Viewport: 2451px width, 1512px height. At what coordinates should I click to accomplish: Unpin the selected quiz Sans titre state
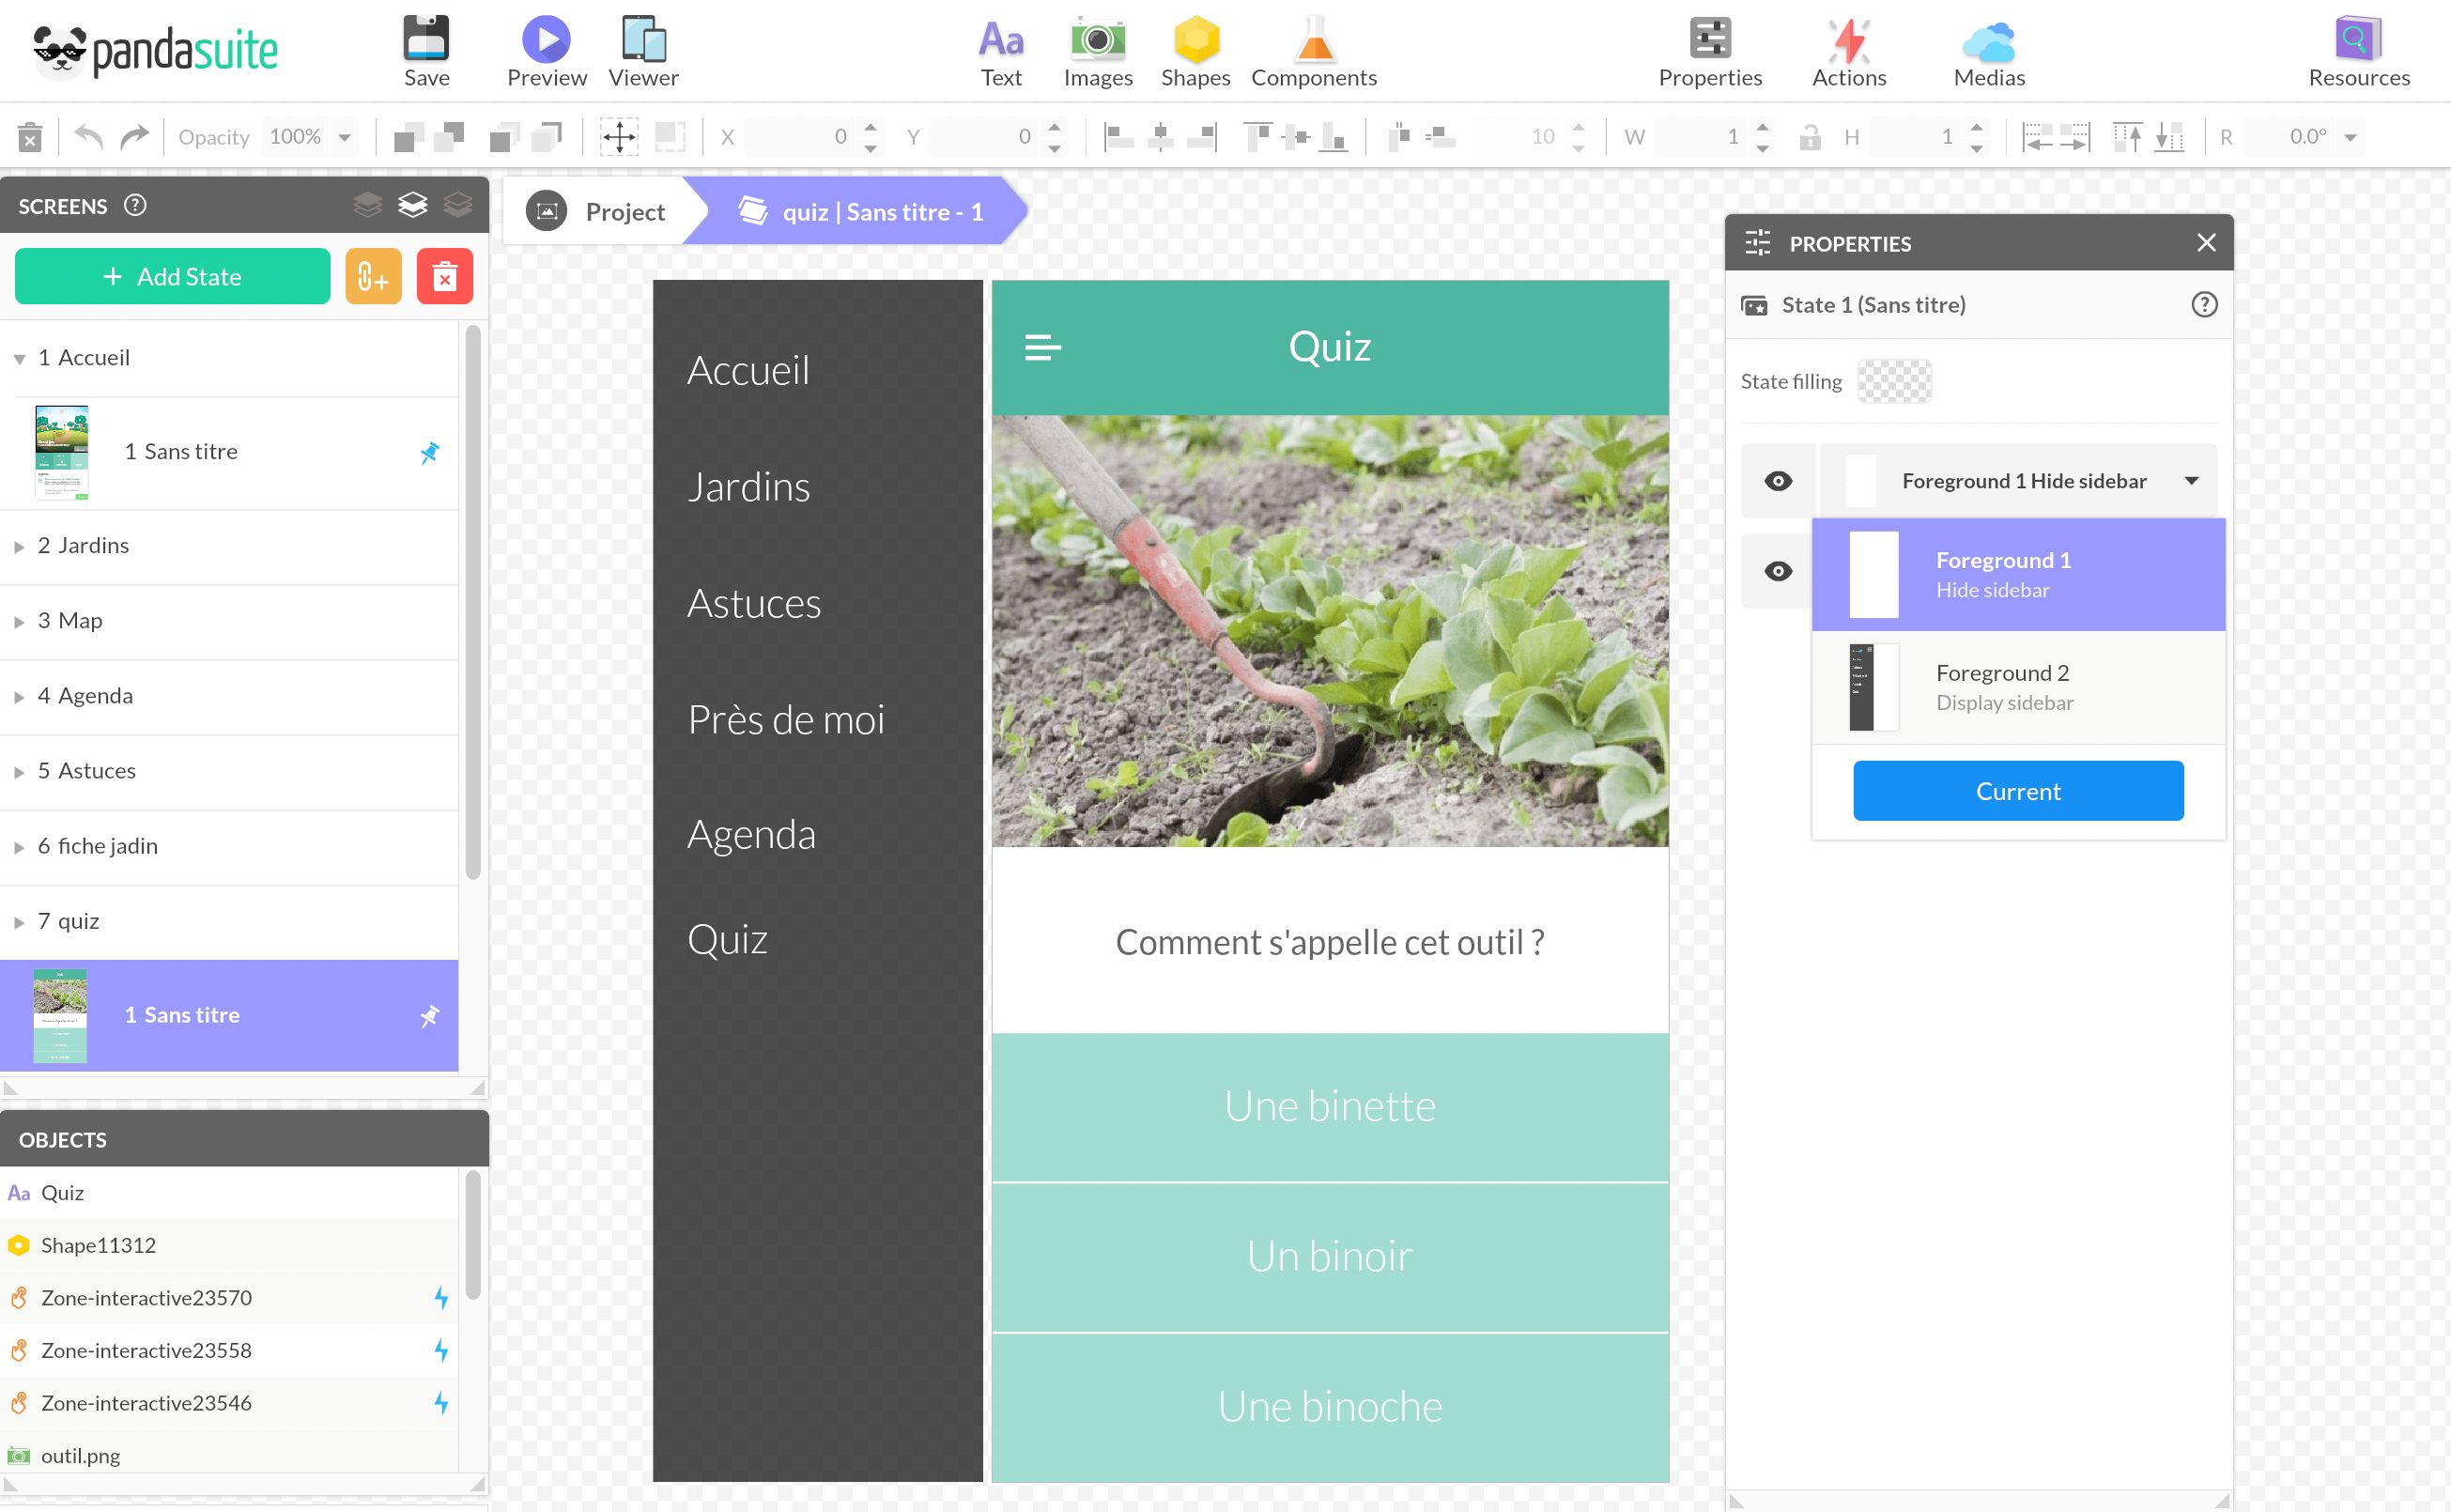click(429, 1016)
